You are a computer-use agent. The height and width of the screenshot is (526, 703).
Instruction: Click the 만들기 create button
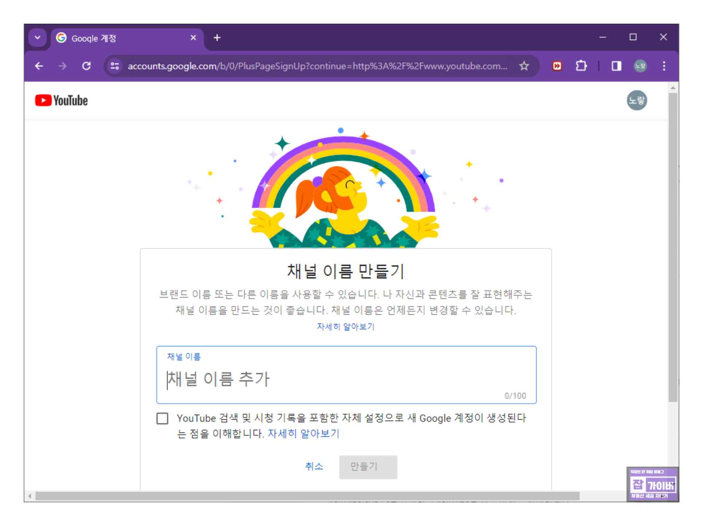click(368, 467)
